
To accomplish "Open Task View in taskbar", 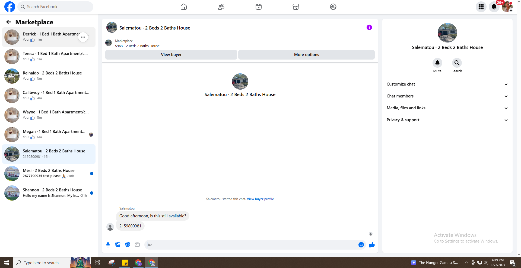I will 98,263.
